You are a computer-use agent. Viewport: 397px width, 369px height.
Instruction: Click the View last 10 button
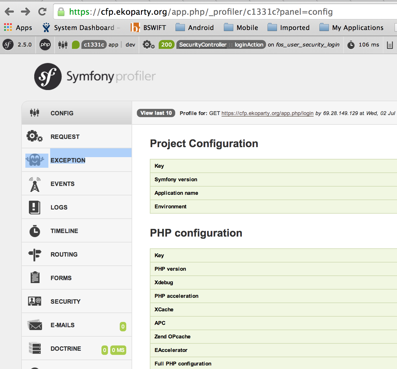click(156, 113)
